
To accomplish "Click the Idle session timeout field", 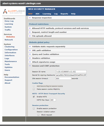I will (63, 78).
